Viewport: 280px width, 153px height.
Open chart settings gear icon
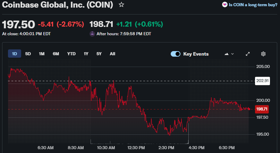point(263,54)
